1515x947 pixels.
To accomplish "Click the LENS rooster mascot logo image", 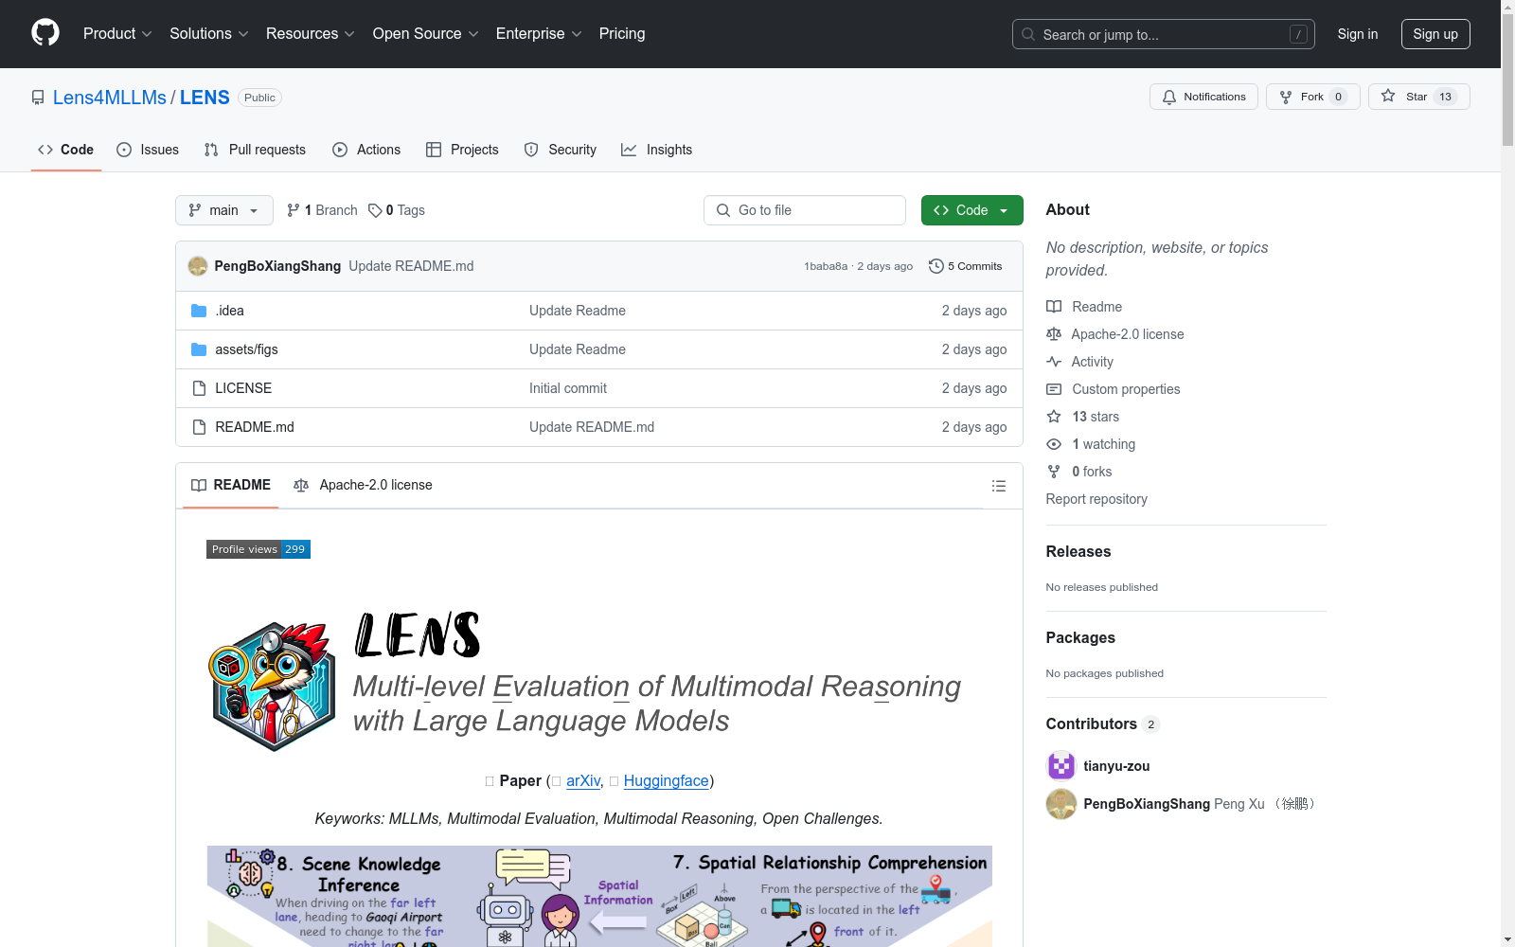I will (273, 687).
